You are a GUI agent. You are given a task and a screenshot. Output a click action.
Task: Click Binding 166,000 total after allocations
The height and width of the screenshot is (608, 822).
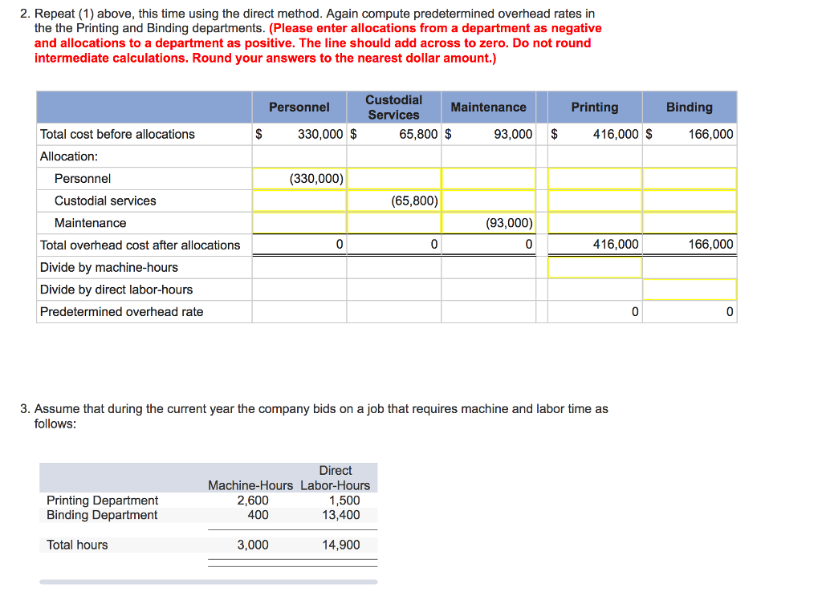coord(710,244)
